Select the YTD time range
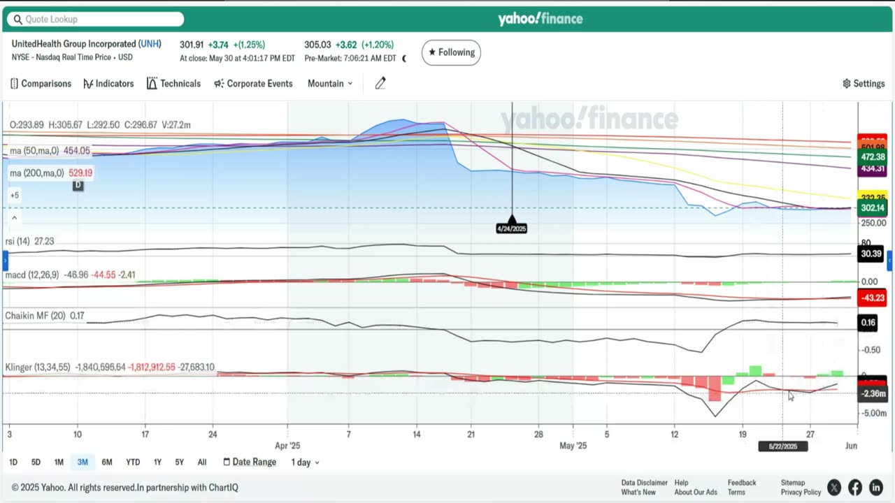895x503 pixels. (x=133, y=462)
